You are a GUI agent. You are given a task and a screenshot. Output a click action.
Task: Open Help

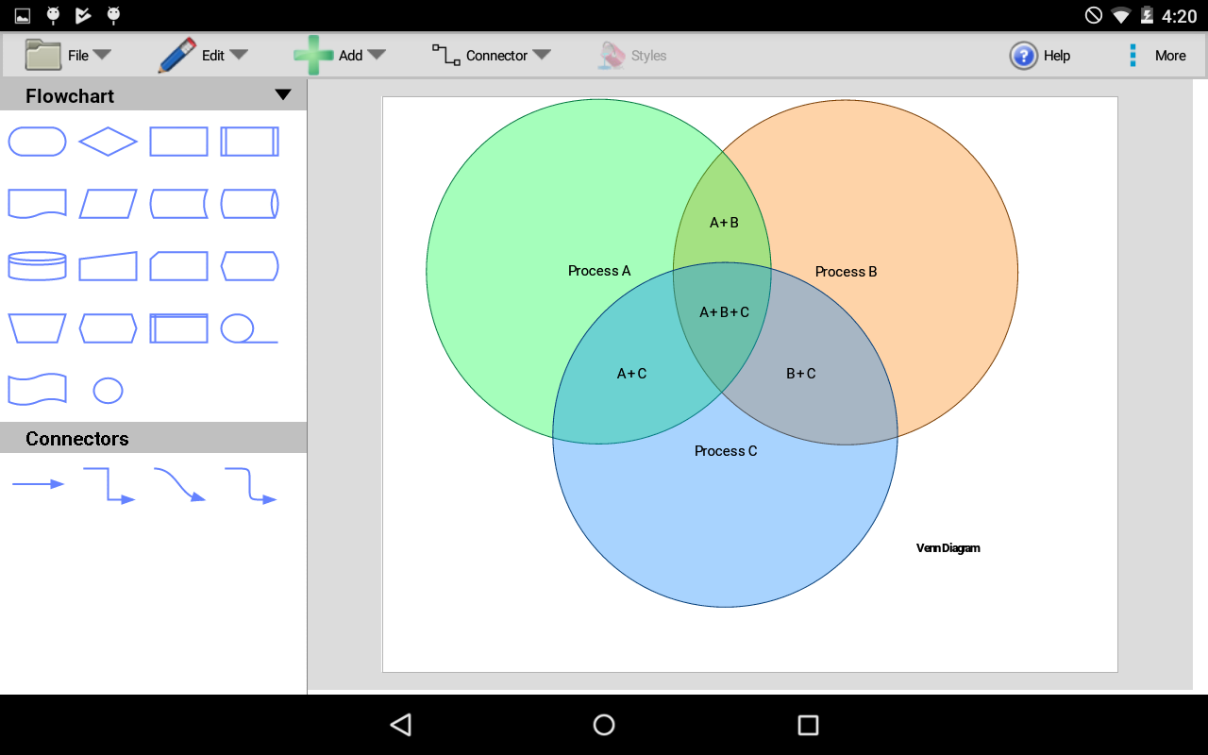click(x=1040, y=56)
